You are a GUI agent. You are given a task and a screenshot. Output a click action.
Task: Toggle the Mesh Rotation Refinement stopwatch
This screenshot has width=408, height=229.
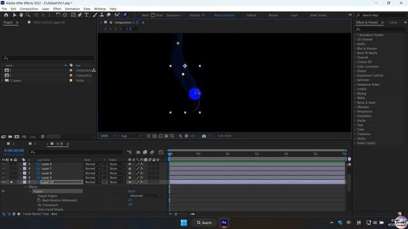click(x=39, y=200)
